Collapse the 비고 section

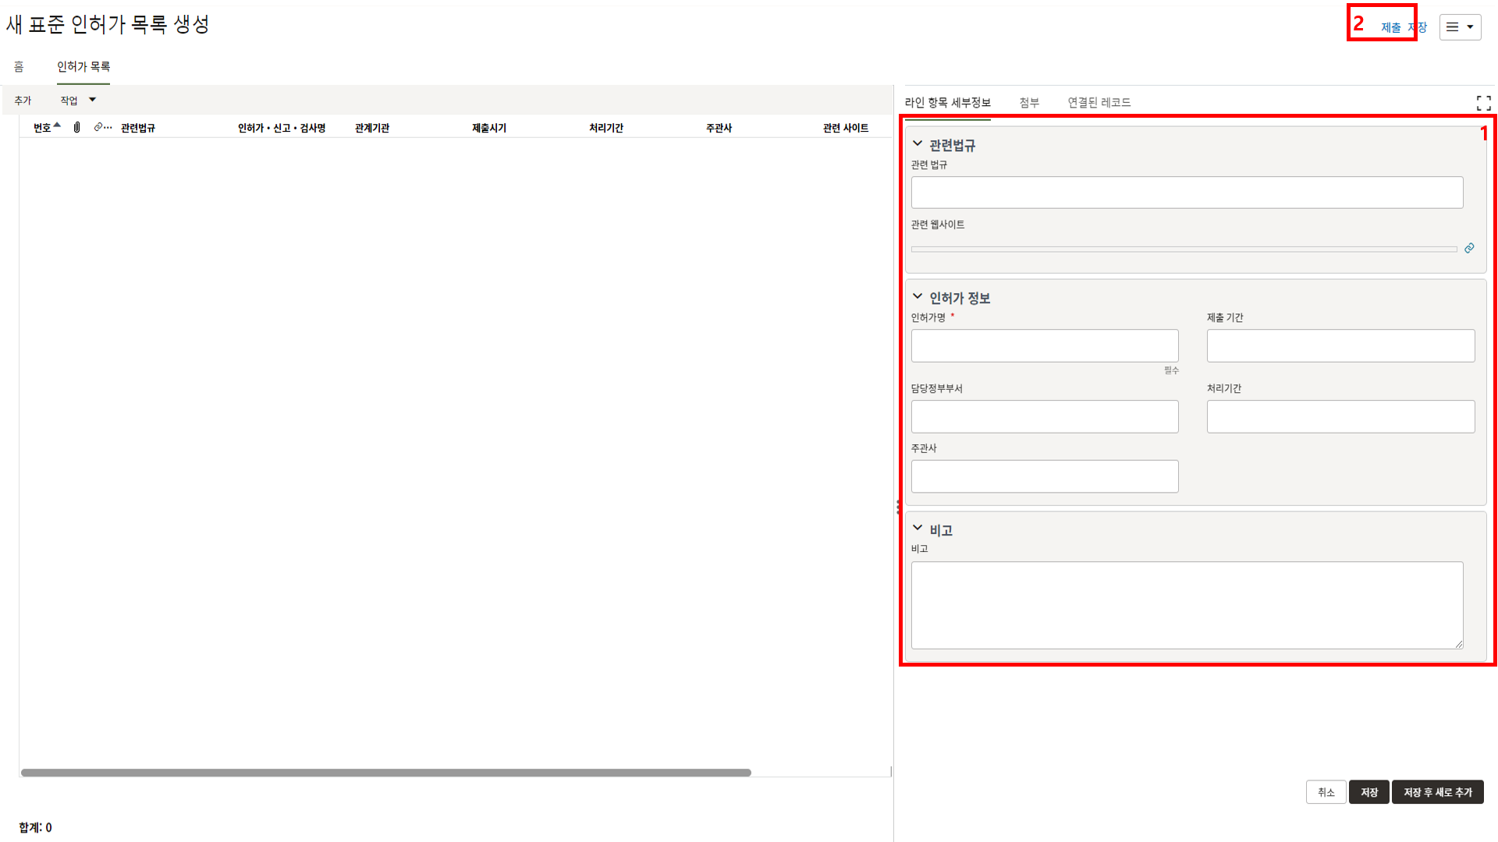pos(918,529)
